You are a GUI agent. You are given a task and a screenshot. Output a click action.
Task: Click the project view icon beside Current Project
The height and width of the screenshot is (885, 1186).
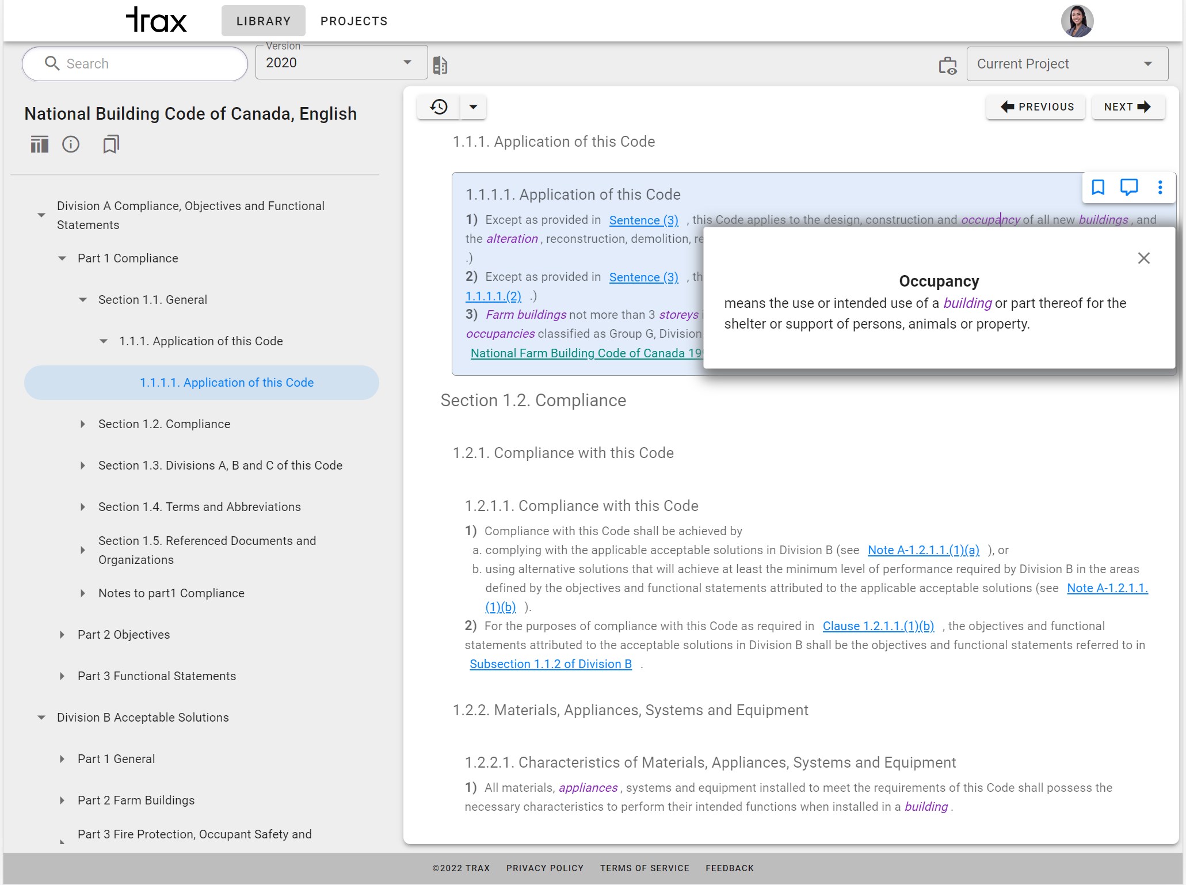(x=947, y=65)
